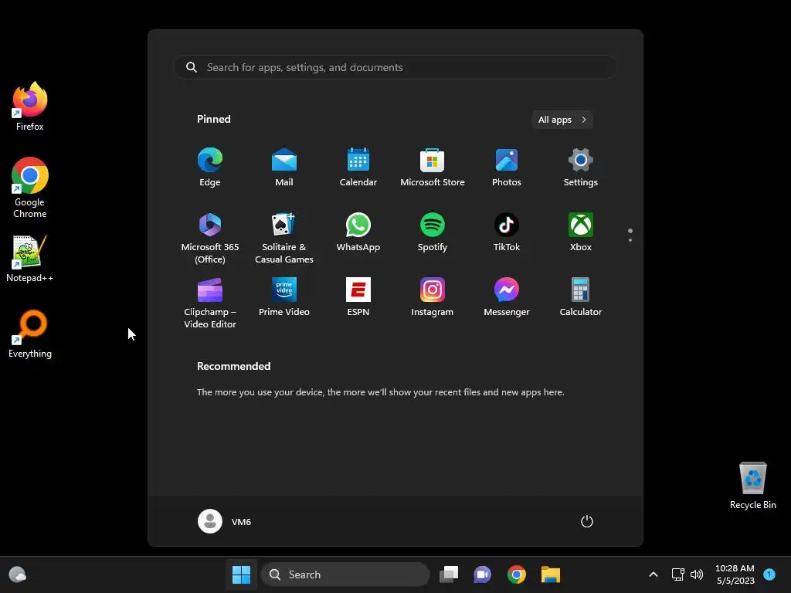Select the Recycle Bin on desktop
Screen dimensions: 791x593
pos(752,486)
